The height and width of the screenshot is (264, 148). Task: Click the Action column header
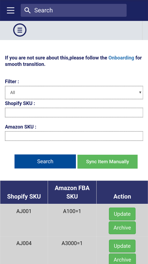122,192
